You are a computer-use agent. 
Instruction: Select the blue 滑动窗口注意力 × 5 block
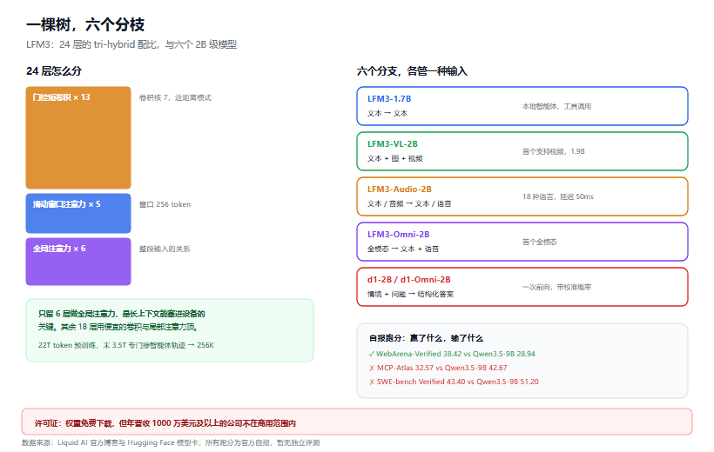click(78, 213)
